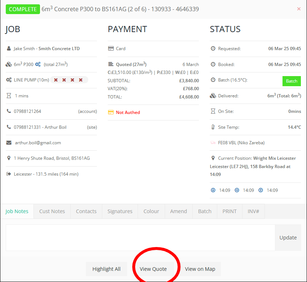Click the customer person icon beside Jake Smith
This screenshot has width=307, height=282.
coord(9,48)
